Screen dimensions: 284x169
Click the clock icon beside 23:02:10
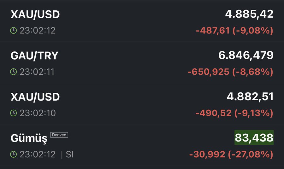(14, 113)
